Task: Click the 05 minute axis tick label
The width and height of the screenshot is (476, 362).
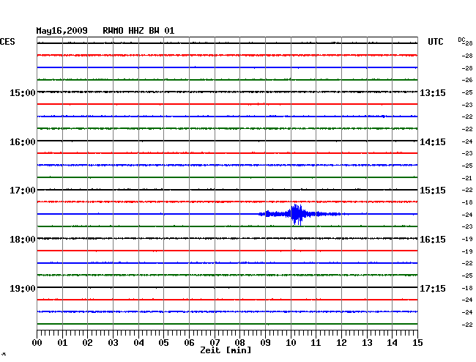Action: click(x=163, y=343)
